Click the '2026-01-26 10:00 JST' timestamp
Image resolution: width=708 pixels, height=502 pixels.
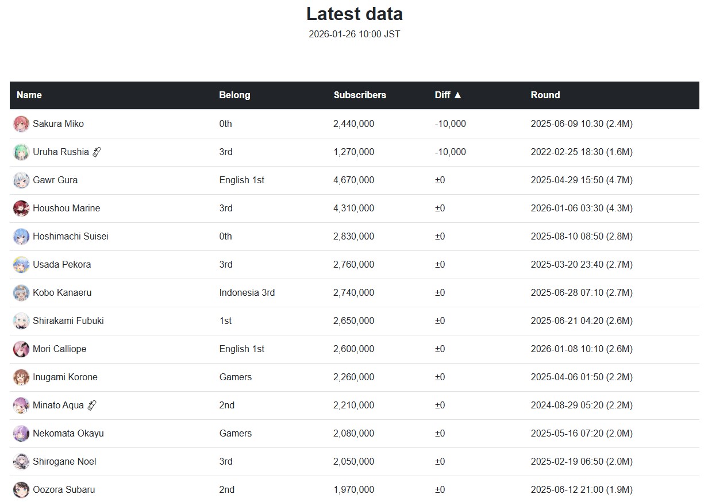355,34
